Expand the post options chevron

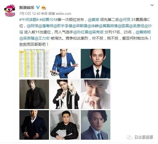152,5
